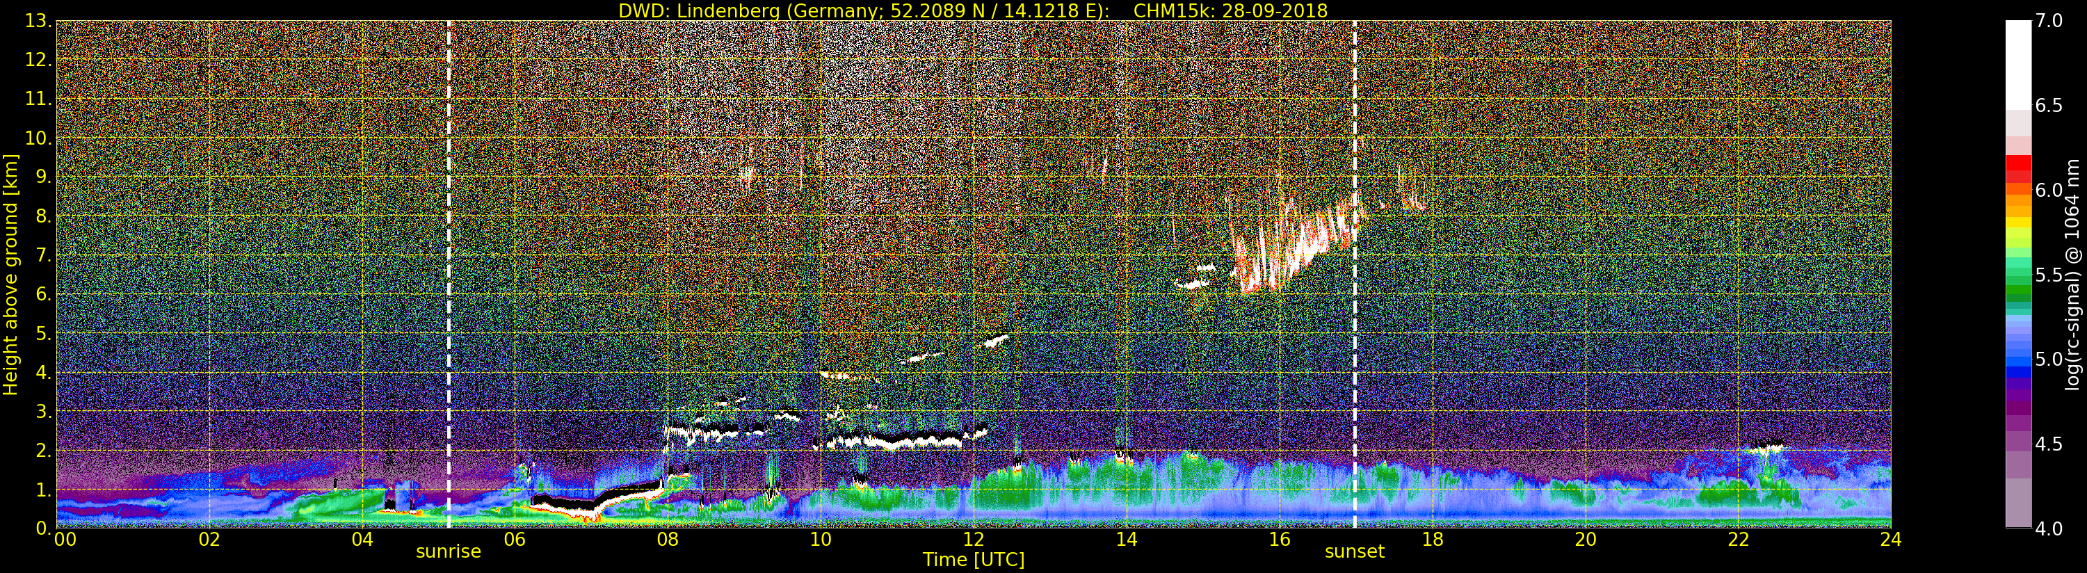Click time axis tick label '14'
The width and height of the screenshot is (2087, 573).
1126,540
